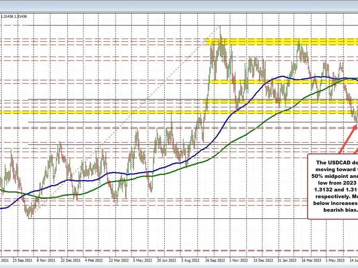Select the 22 Mar 2022 axis date

[x=119, y=261]
